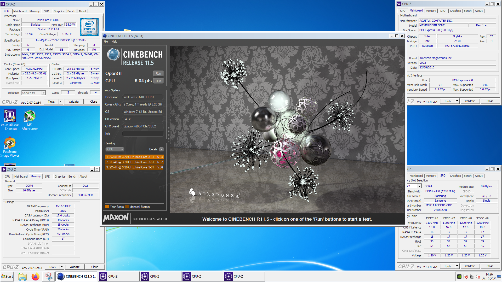
Task: Select ranking row three with score 5.96
Action: pos(135,167)
